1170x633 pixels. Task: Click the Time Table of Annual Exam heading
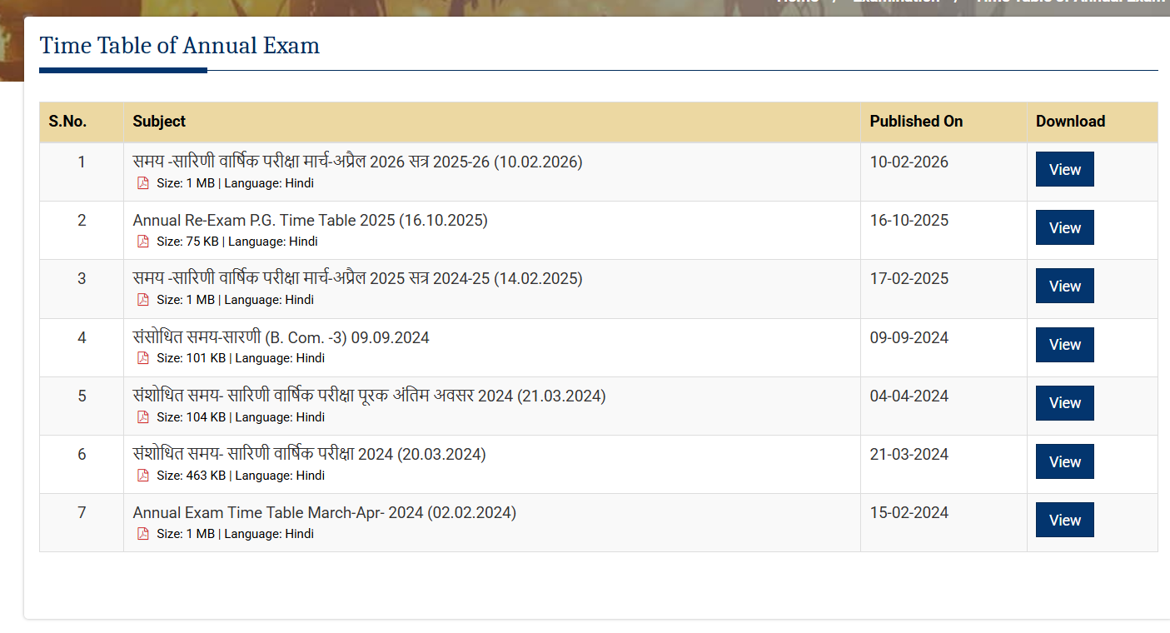(x=180, y=46)
